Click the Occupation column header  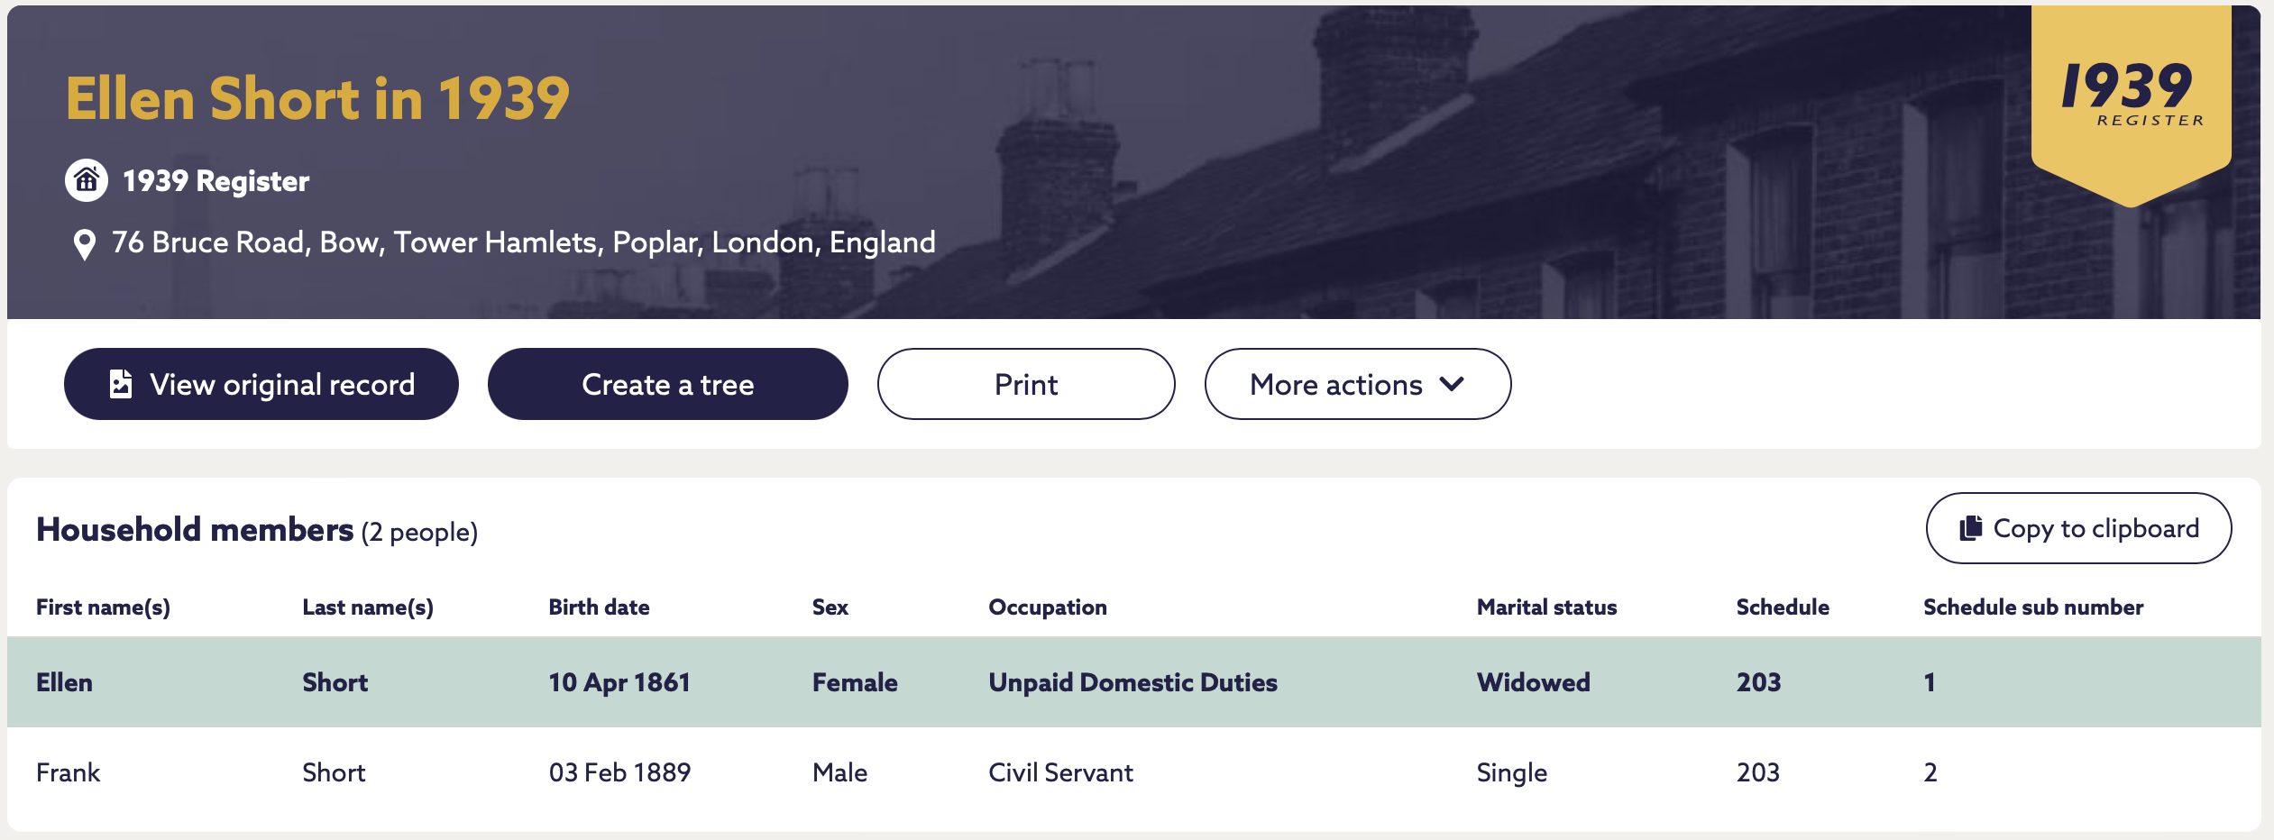[x=1048, y=607]
